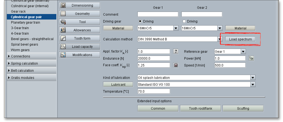Select Worm gears module in sidebar

click(x=20, y=50)
